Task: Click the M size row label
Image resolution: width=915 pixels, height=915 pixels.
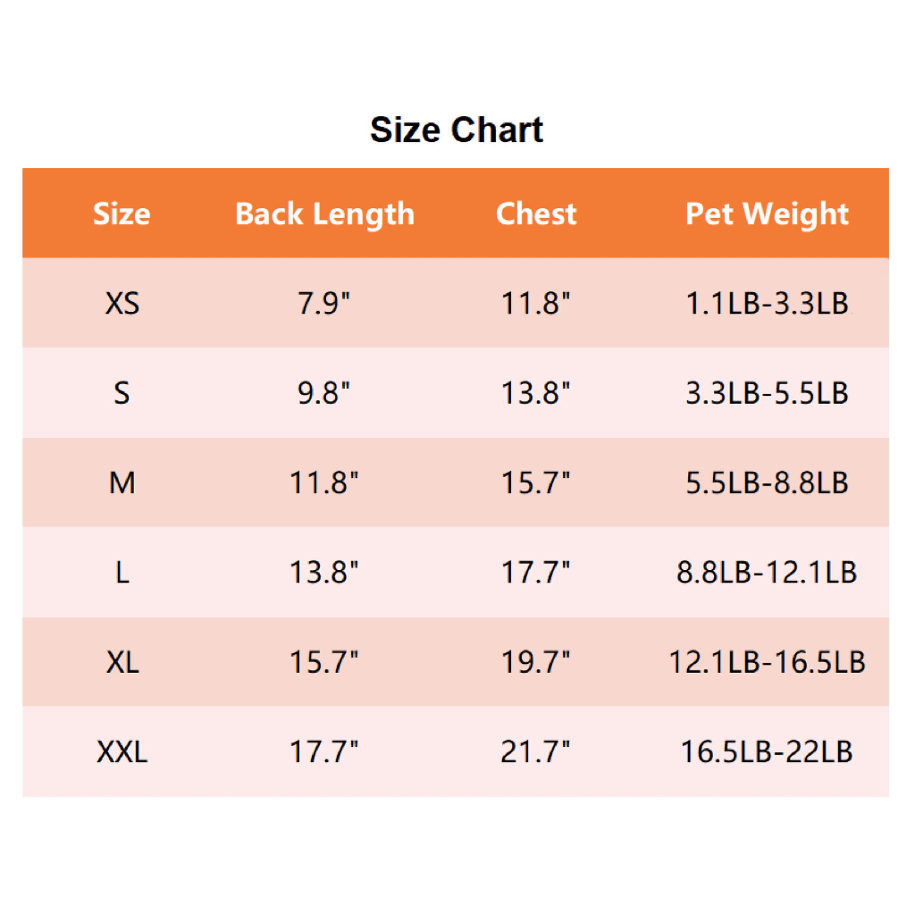Action: [122, 482]
